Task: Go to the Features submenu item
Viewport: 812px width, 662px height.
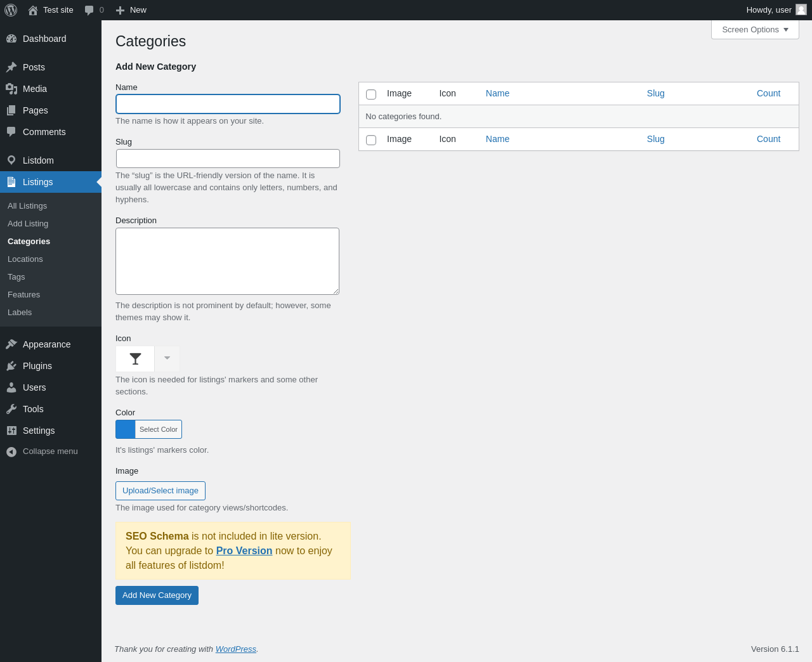Action: [x=23, y=295]
